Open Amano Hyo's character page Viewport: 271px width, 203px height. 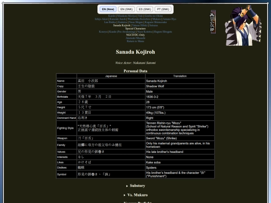coord(170,19)
